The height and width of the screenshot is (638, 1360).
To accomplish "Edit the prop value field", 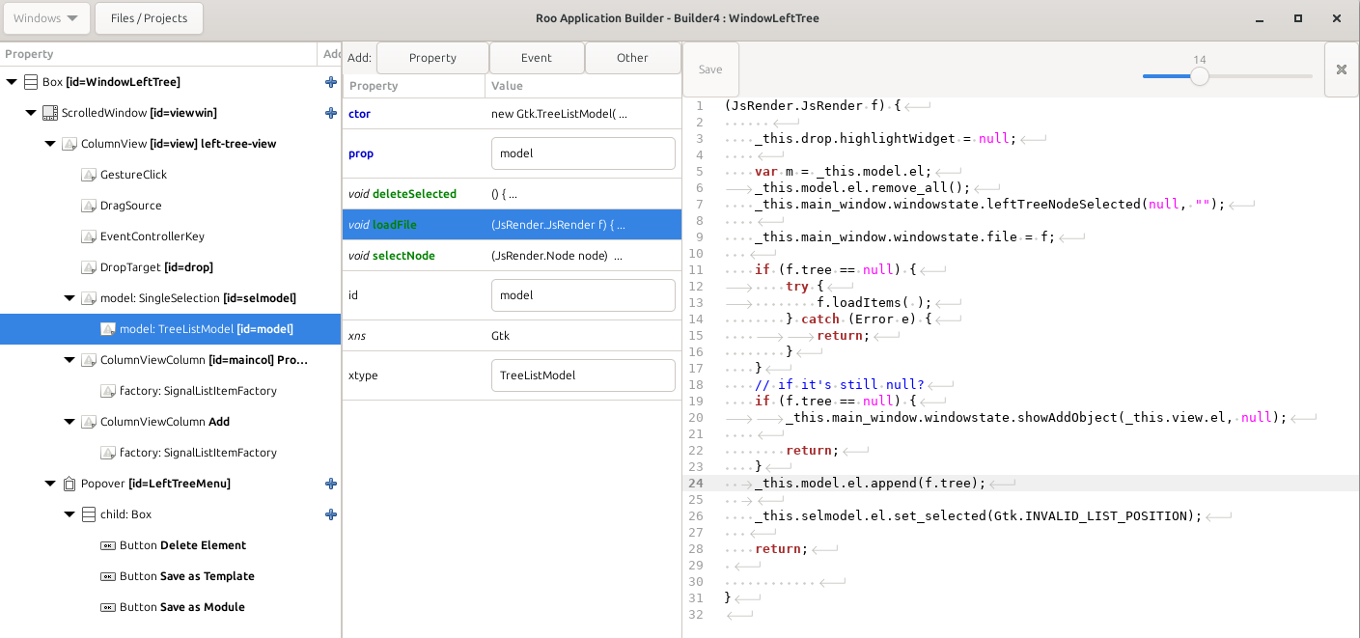I will click(583, 153).
